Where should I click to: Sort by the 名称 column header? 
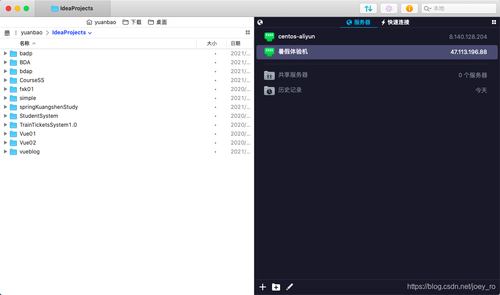[27, 43]
